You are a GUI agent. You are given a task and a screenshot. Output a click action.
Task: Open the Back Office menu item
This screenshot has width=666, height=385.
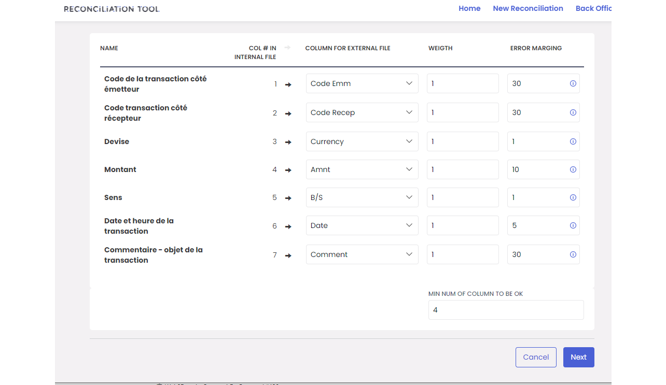tap(593, 8)
